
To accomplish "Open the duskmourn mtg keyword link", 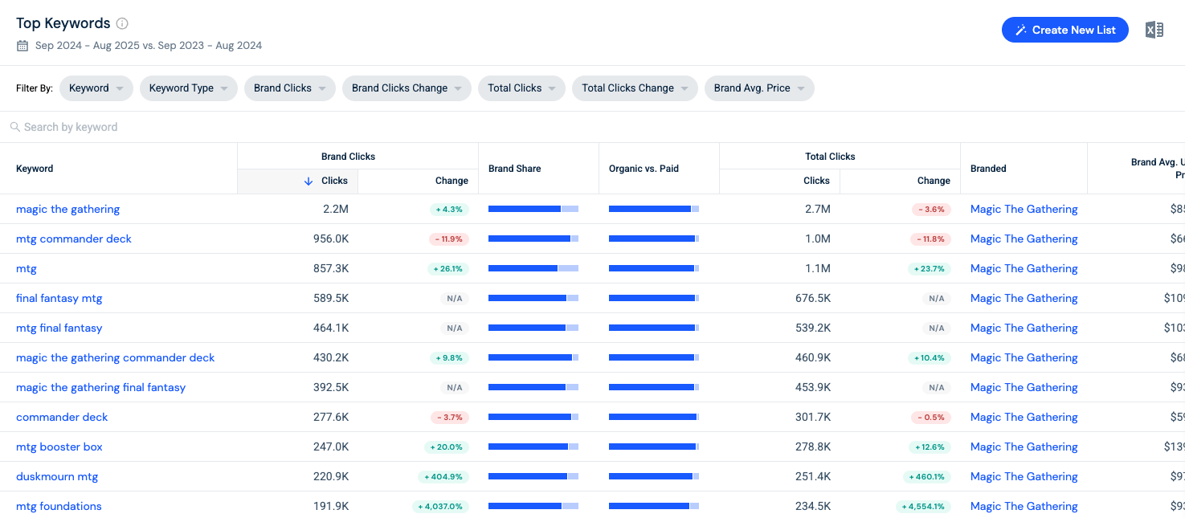I will click(57, 476).
